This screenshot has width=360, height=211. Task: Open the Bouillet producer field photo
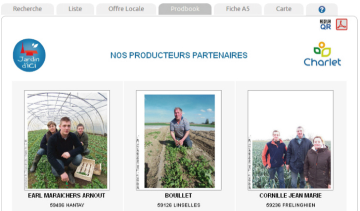pos(179,141)
